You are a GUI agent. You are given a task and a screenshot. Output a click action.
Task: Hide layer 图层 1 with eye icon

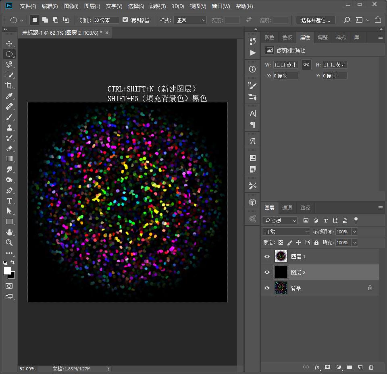[267, 257]
